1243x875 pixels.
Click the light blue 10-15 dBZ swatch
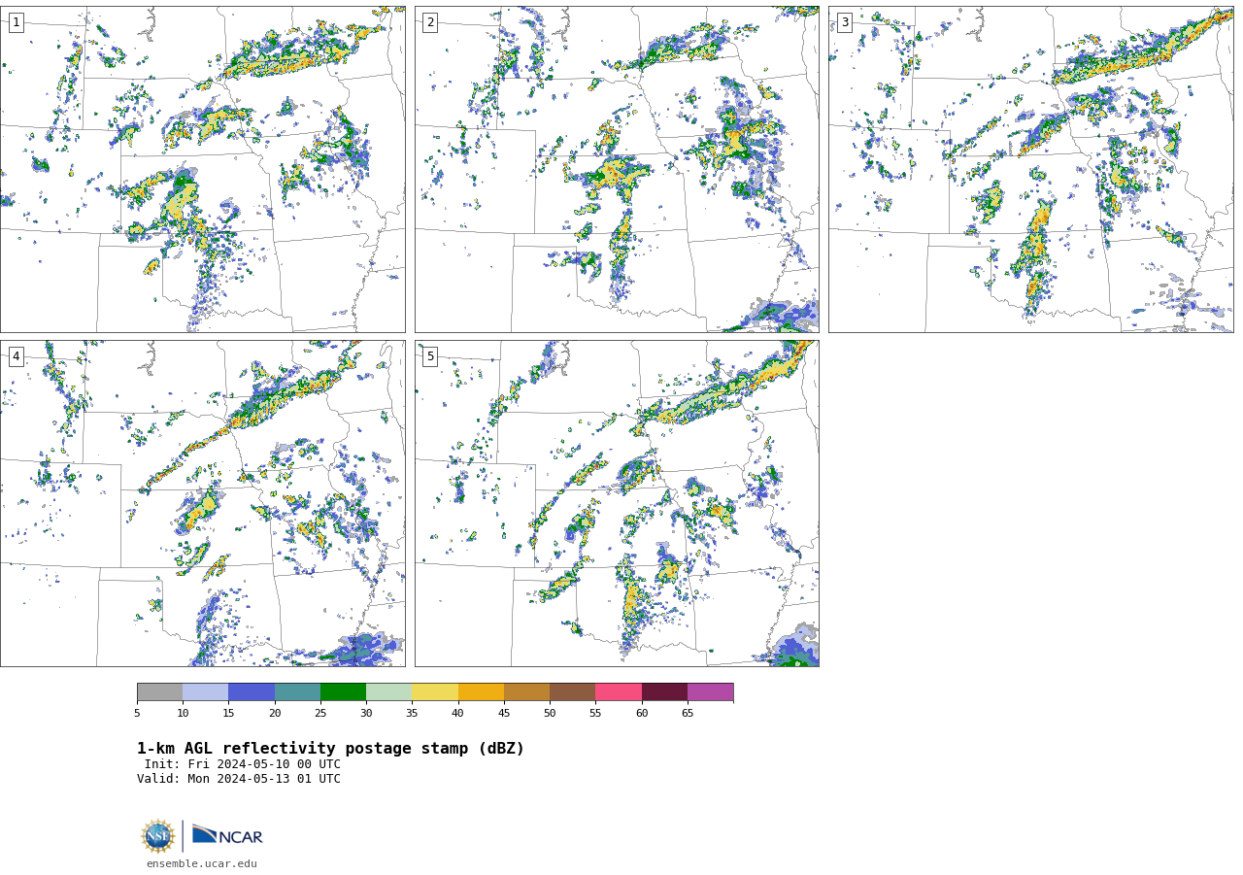[205, 692]
